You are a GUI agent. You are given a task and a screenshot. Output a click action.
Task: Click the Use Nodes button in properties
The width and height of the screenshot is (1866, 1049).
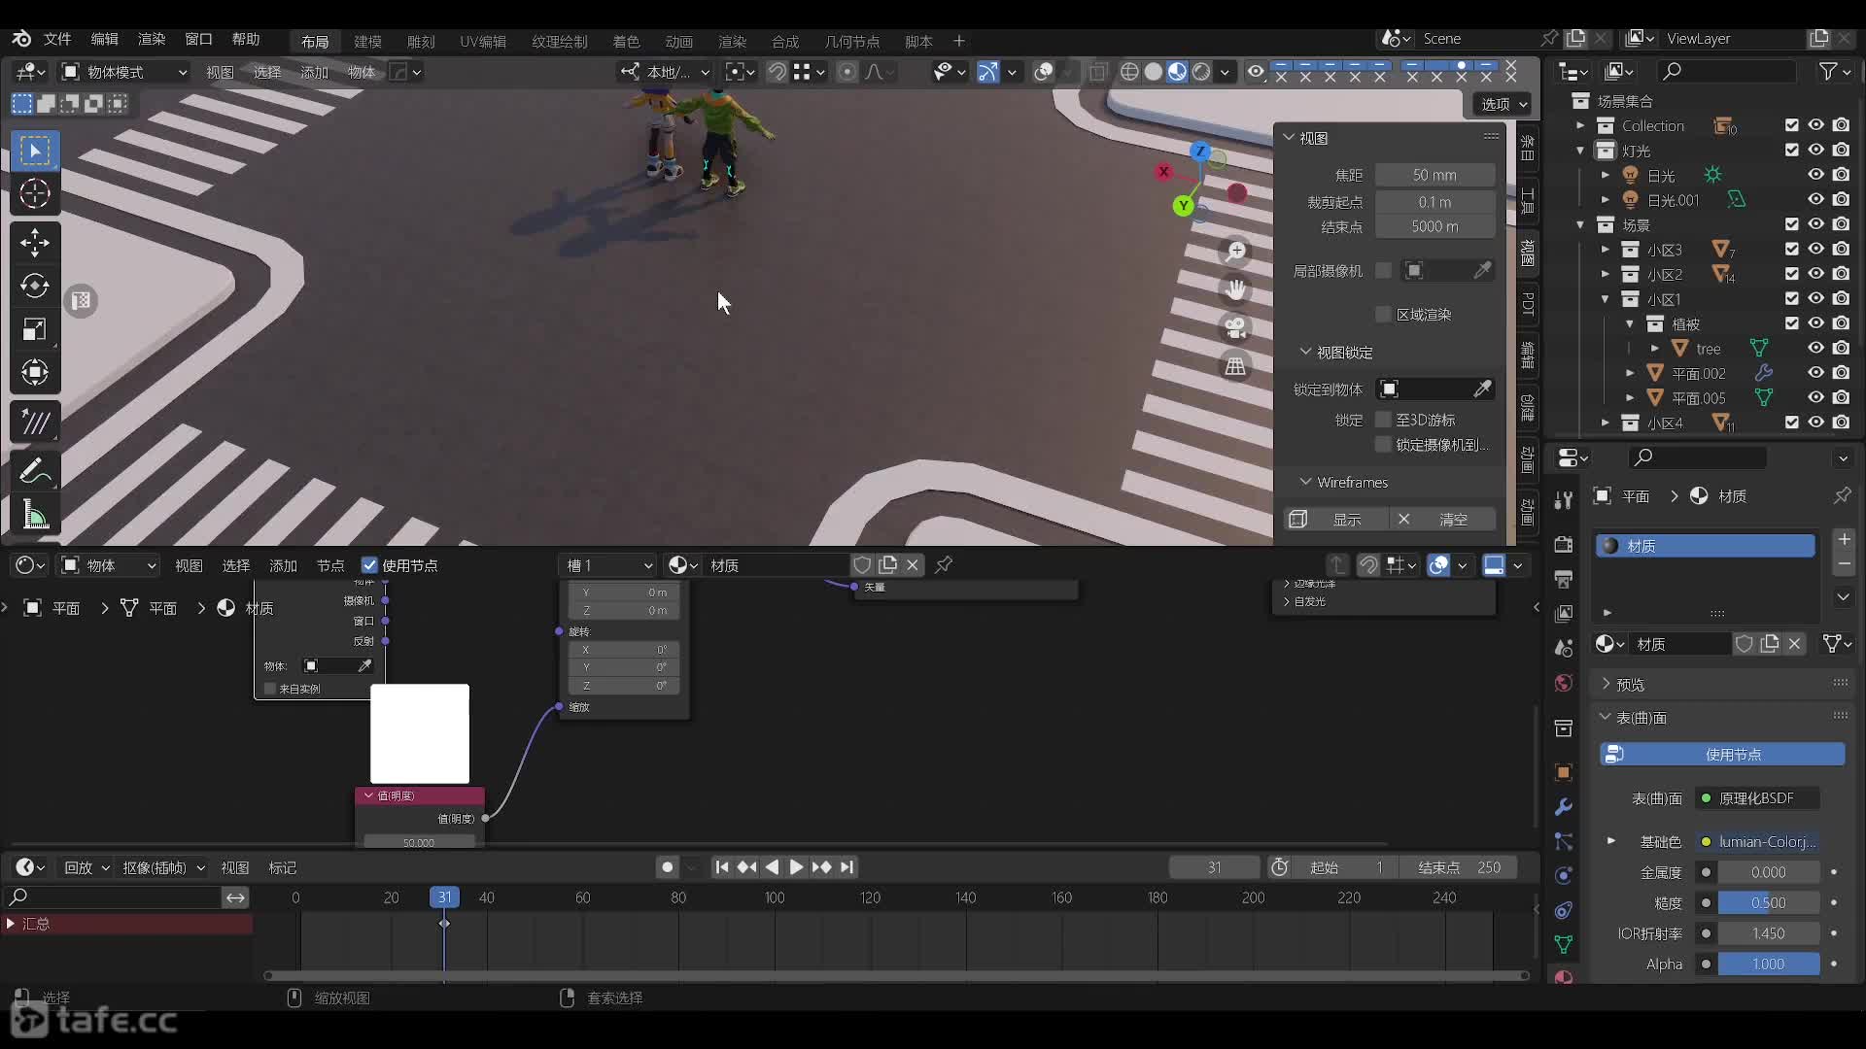[1722, 755]
